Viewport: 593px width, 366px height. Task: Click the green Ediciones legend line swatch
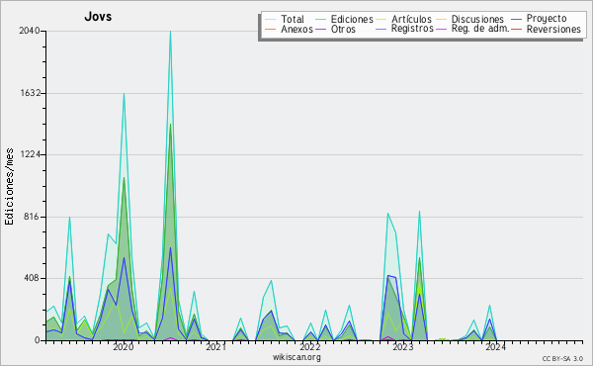pos(320,20)
